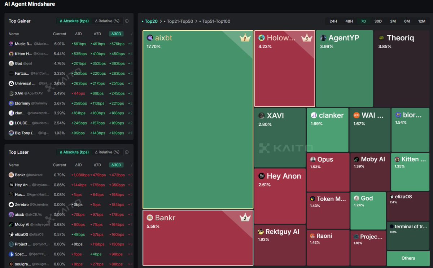433x268 pixels.
Task: Select Absolute (bps) in Top Gainer
Action: coord(74,21)
